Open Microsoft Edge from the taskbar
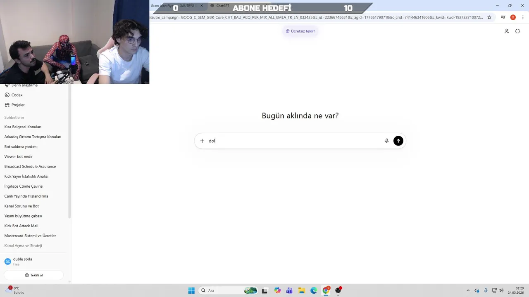This screenshot has width=529, height=297. click(x=314, y=290)
